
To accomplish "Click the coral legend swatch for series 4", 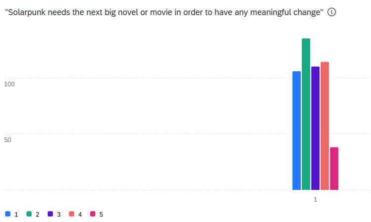I will pyautogui.click(x=71, y=214).
